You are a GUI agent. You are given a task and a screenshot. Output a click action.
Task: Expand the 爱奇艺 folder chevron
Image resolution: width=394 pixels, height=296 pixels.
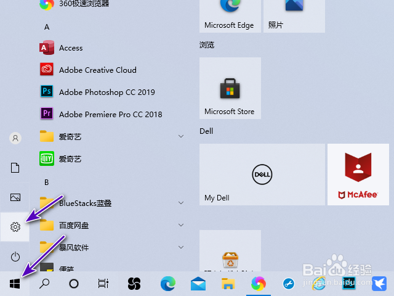coord(181,136)
